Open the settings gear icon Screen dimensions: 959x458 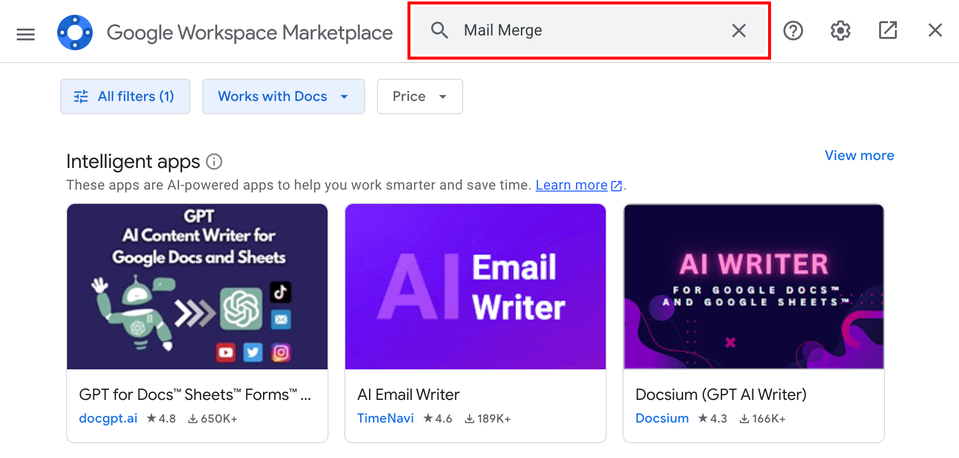[x=840, y=31]
